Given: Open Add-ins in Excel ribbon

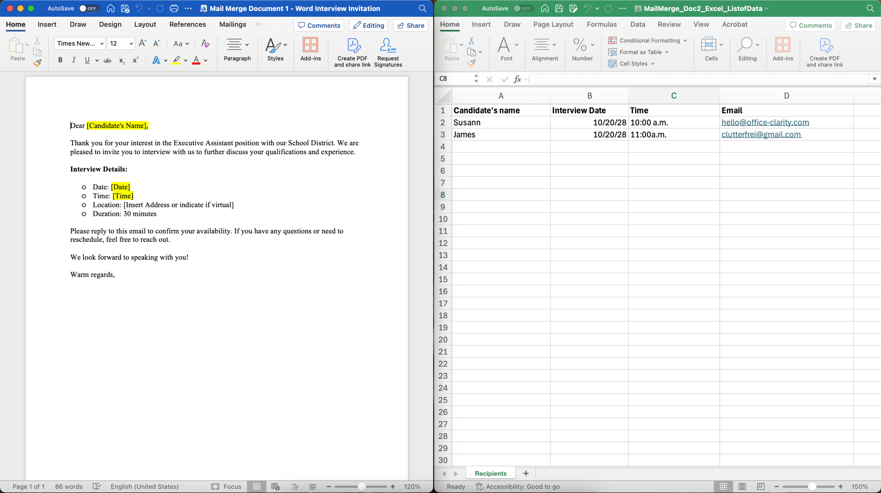Looking at the screenshot, I should click(783, 50).
